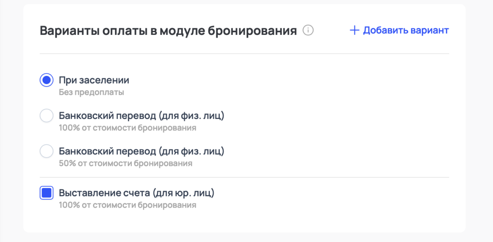Viewport: 493px width, 242px height.
Task: Click '50% от стоимости бронирования' subtitle
Action: tap(125, 163)
